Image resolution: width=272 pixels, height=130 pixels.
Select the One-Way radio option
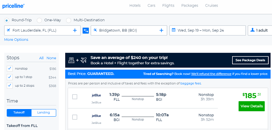point(40,20)
